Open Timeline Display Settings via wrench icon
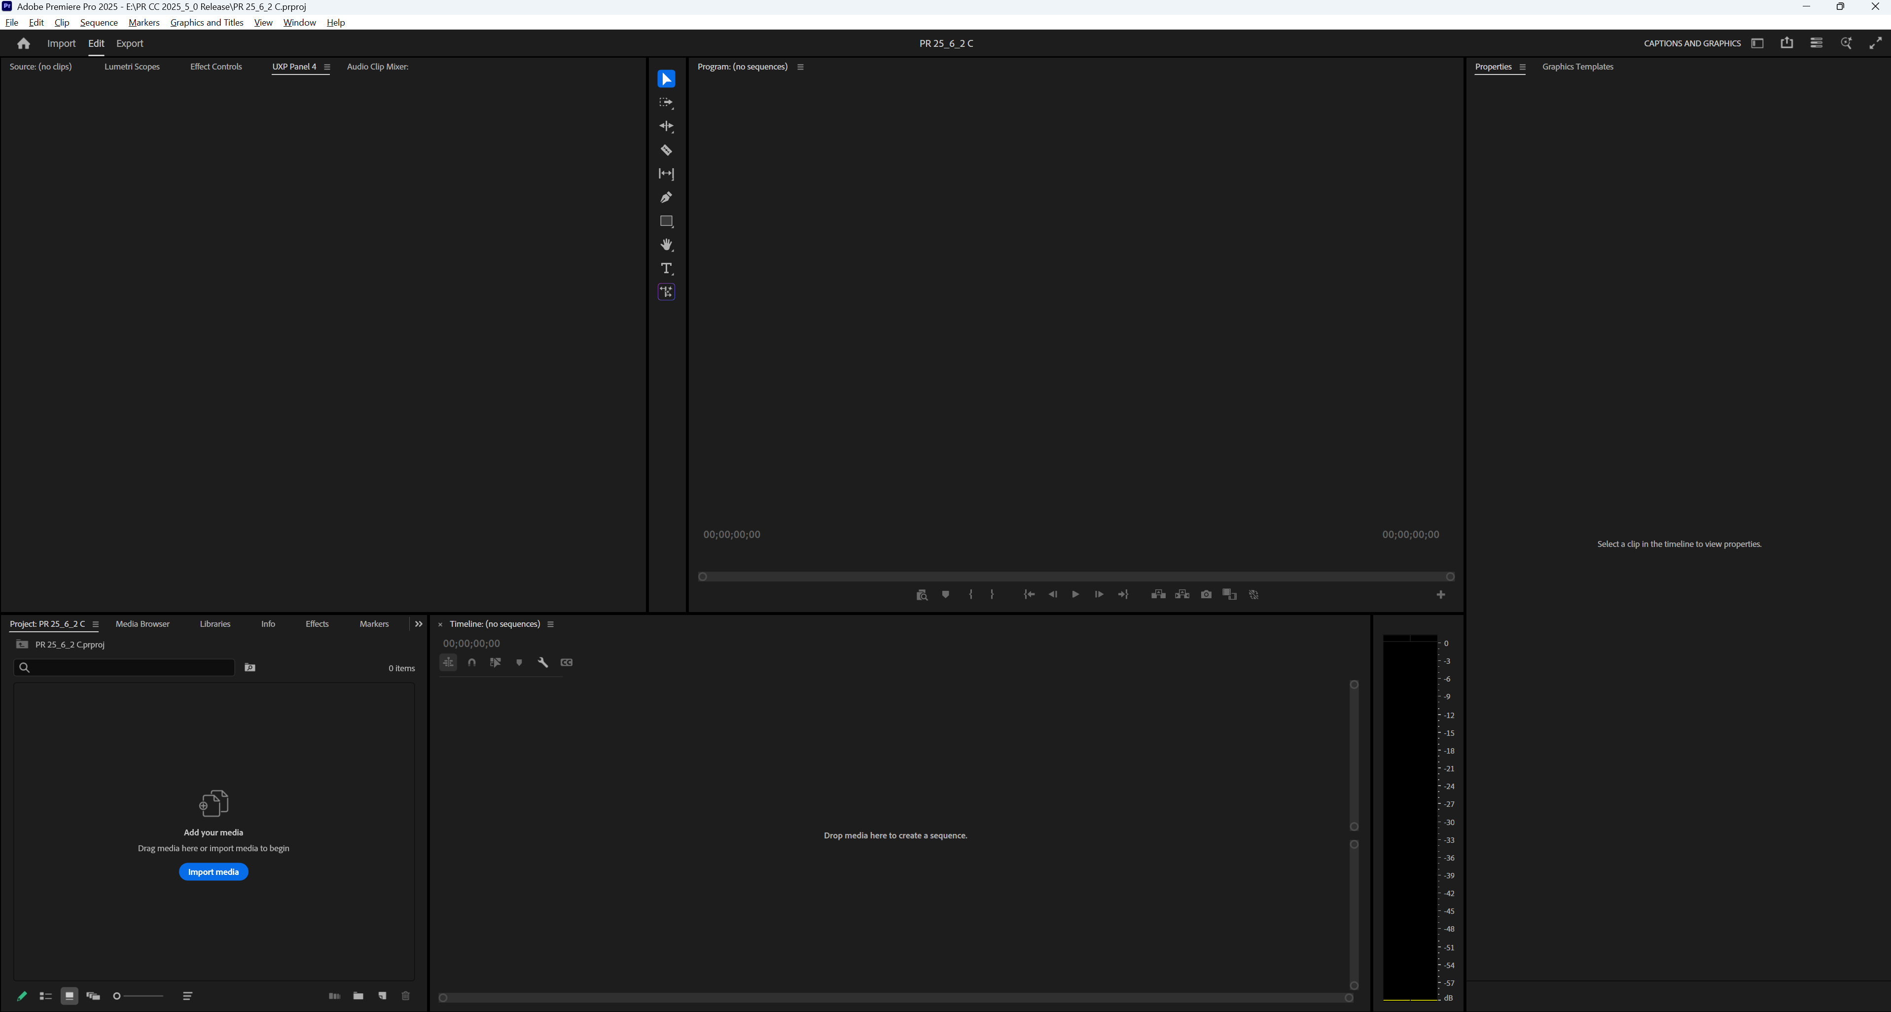The height and width of the screenshot is (1012, 1891). pos(542,662)
